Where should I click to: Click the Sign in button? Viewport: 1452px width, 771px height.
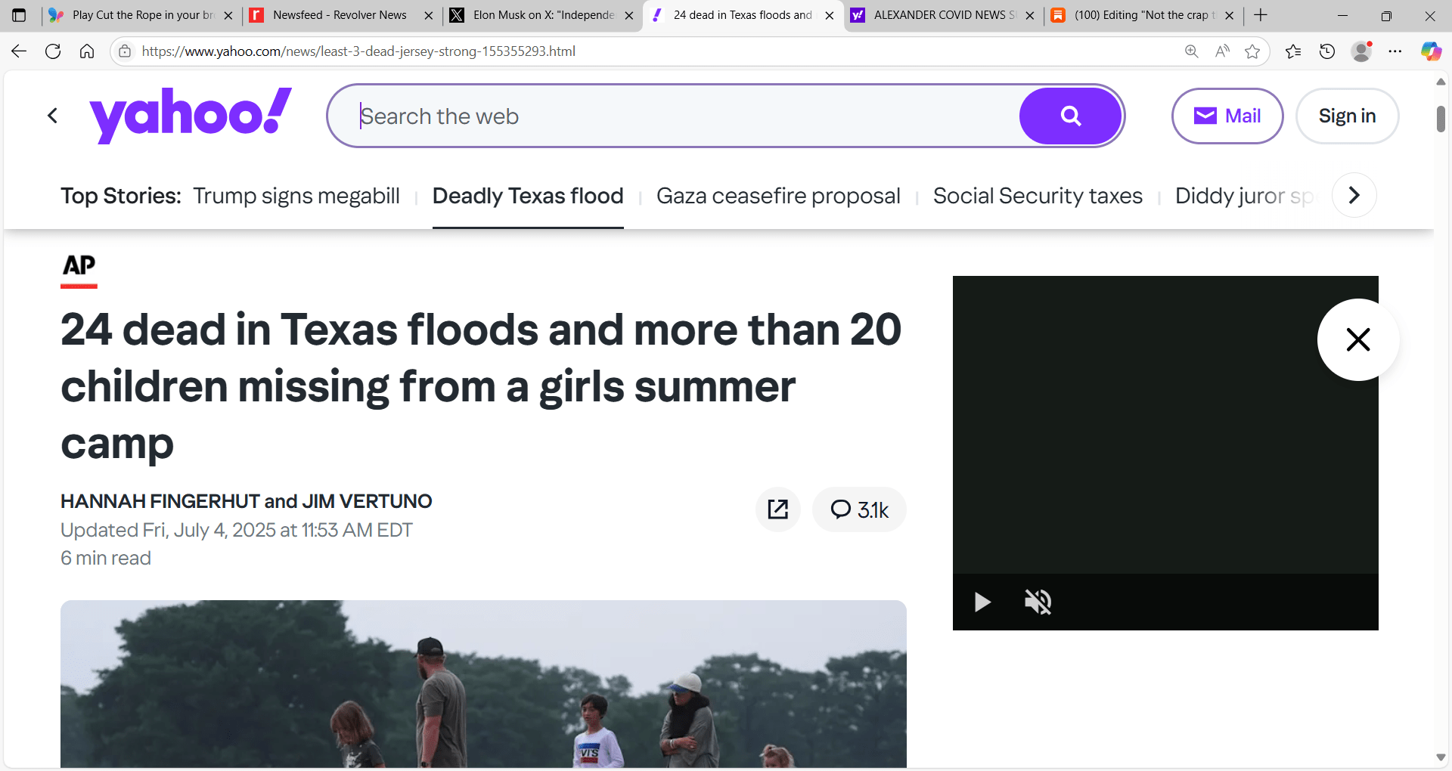tap(1347, 116)
